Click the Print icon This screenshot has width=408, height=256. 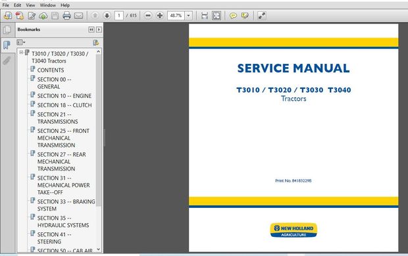coord(66,16)
